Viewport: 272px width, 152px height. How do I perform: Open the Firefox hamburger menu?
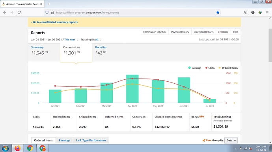[x=267, y=13]
